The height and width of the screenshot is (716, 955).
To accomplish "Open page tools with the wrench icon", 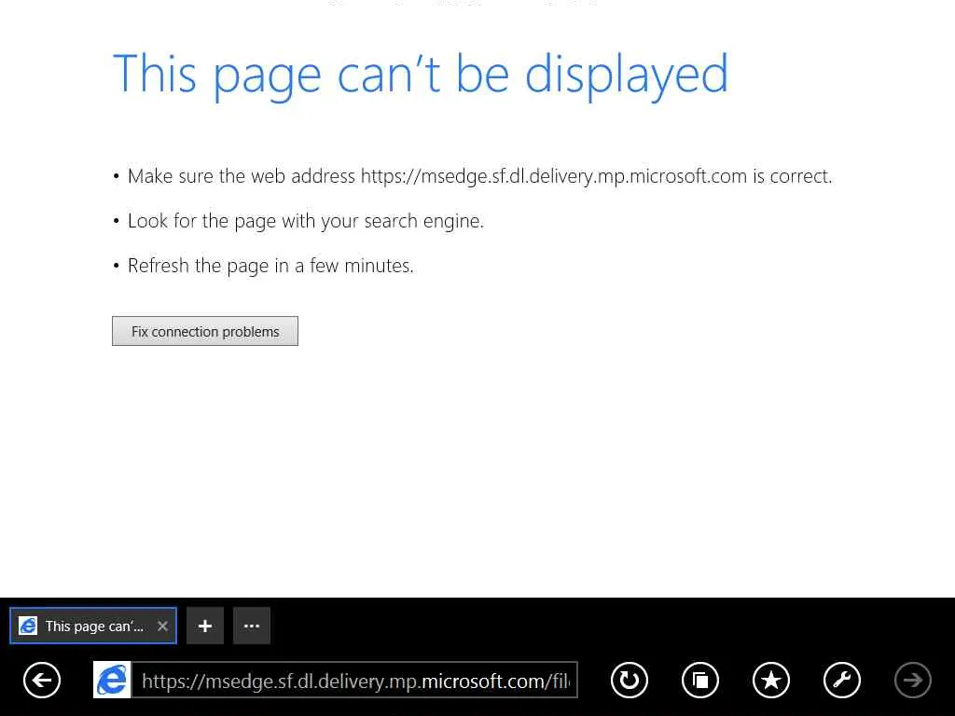I will pyautogui.click(x=842, y=680).
